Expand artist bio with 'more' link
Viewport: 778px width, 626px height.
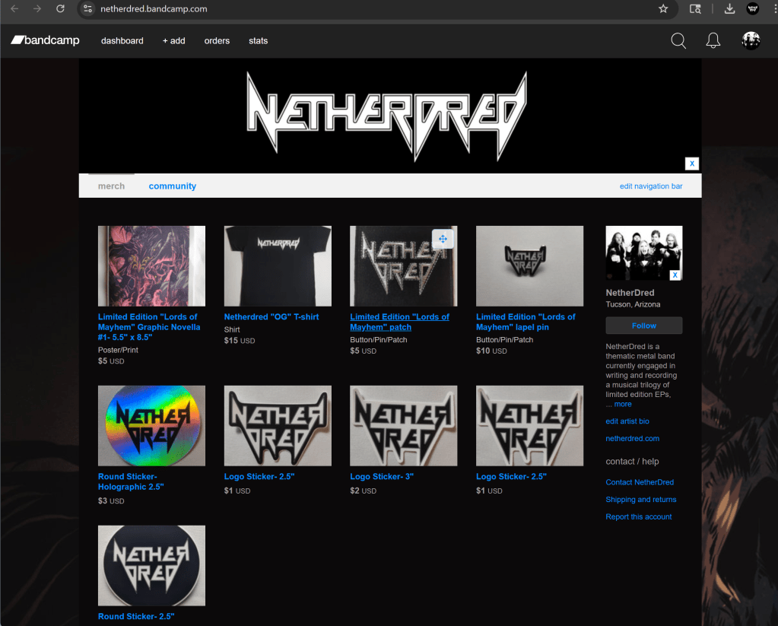pyautogui.click(x=623, y=404)
